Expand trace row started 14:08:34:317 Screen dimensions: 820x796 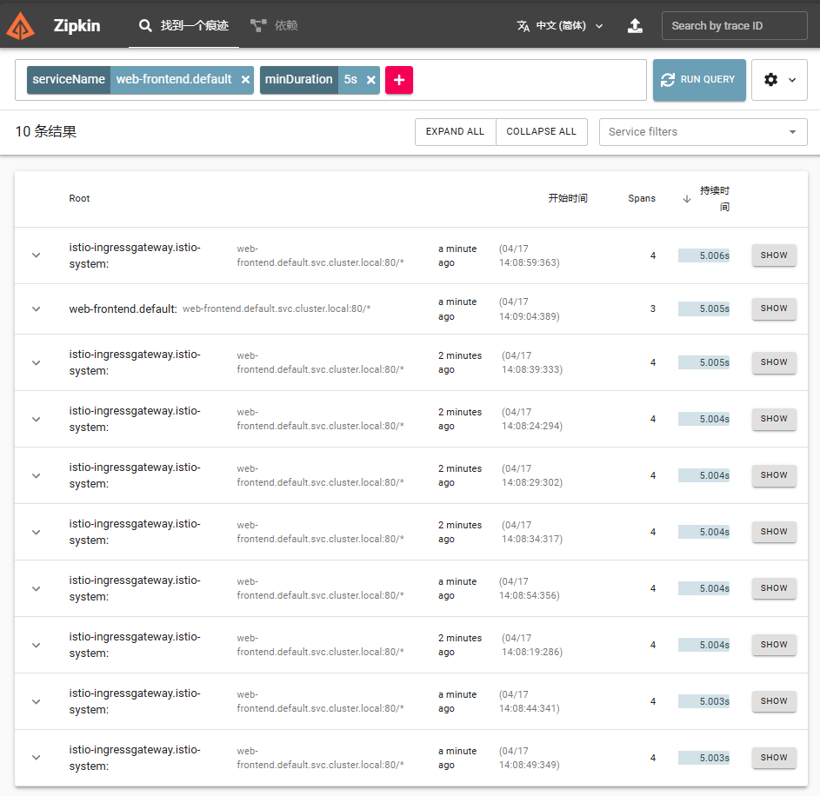click(36, 532)
